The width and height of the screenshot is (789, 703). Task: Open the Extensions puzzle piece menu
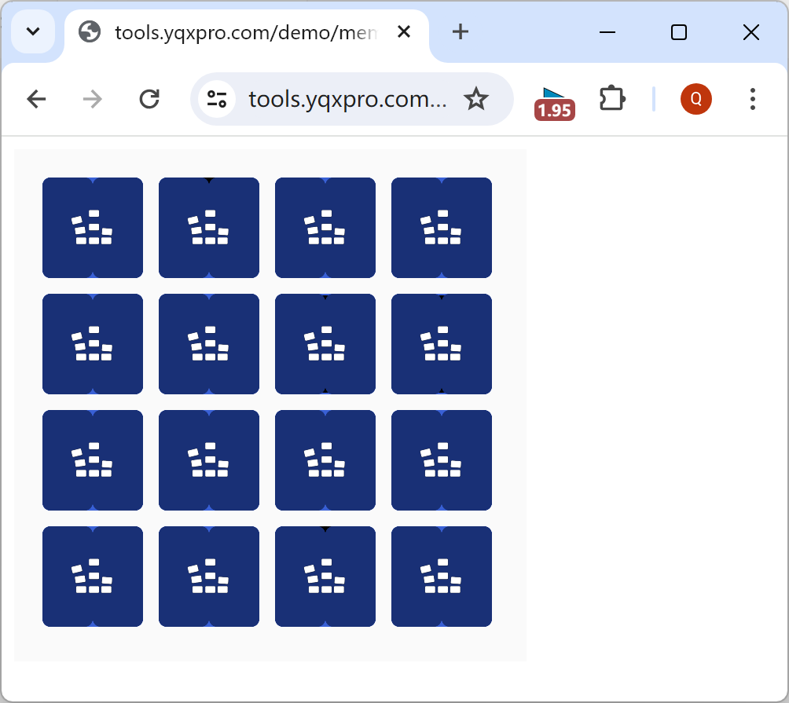tap(612, 98)
